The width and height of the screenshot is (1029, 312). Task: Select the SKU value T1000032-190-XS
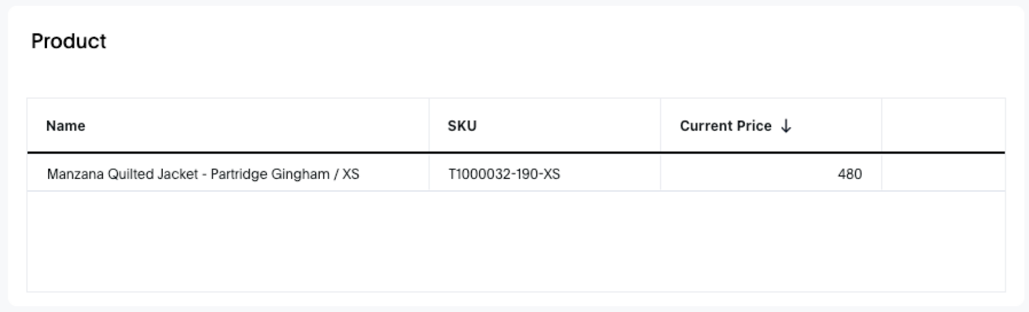(504, 174)
